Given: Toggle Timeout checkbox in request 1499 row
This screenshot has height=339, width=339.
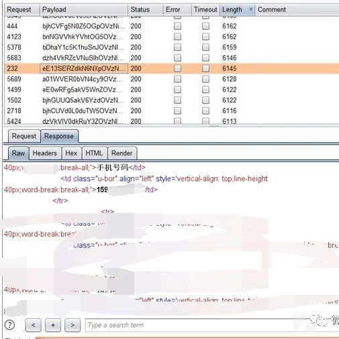Looking at the screenshot, I should [x=205, y=90].
